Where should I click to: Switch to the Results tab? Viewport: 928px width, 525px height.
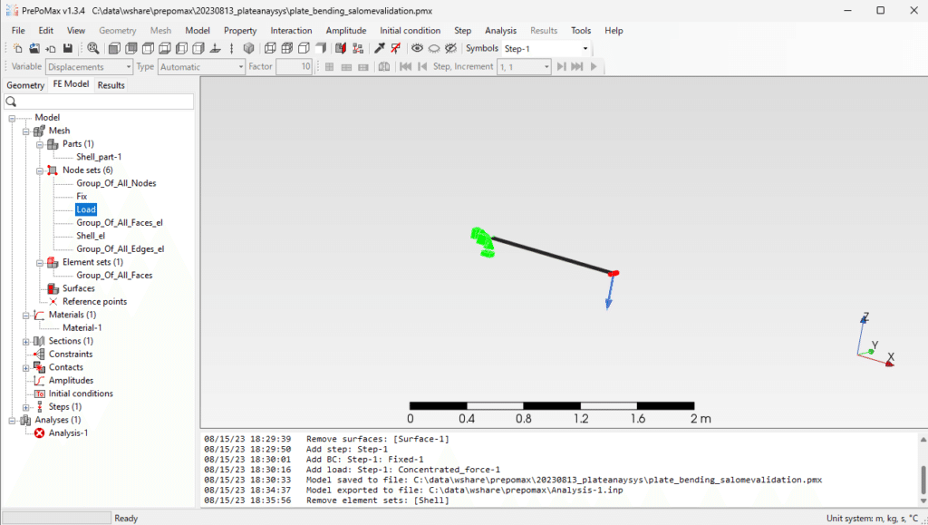tap(111, 85)
